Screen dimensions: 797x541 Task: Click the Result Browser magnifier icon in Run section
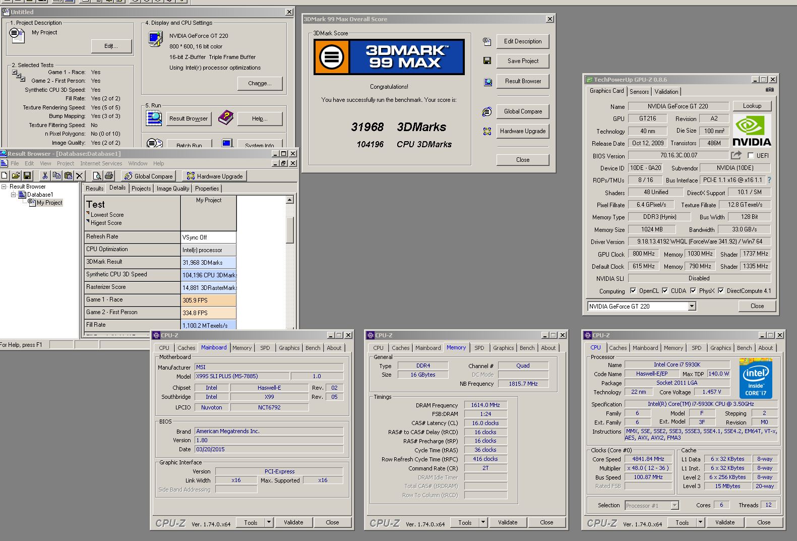(x=154, y=118)
